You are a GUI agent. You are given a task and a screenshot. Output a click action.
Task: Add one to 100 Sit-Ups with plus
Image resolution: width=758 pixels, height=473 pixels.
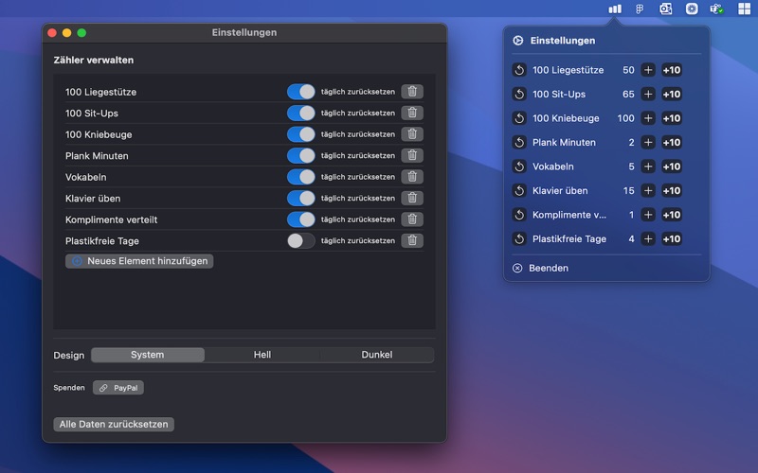[x=648, y=94]
